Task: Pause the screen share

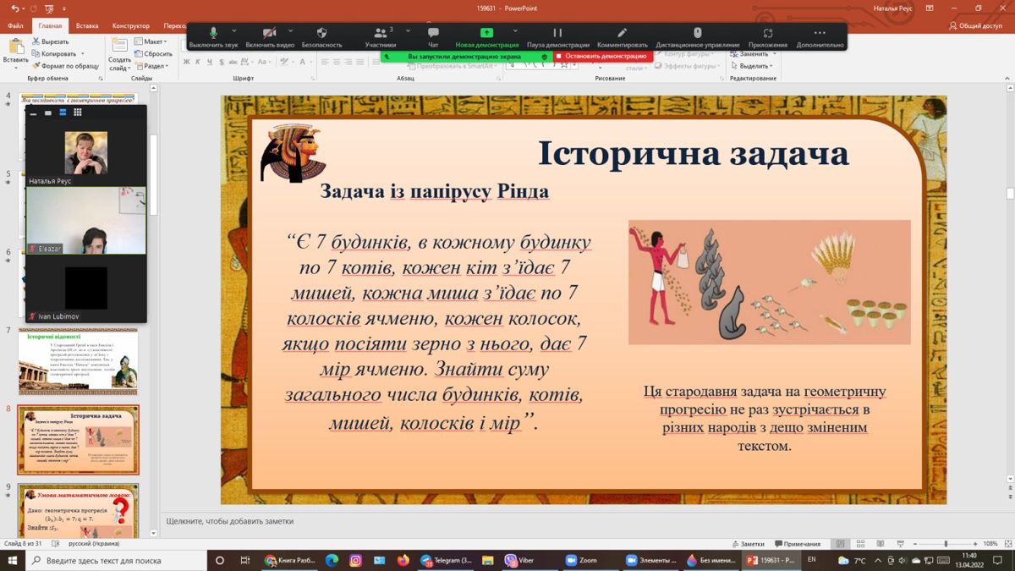Action: [557, 34]
